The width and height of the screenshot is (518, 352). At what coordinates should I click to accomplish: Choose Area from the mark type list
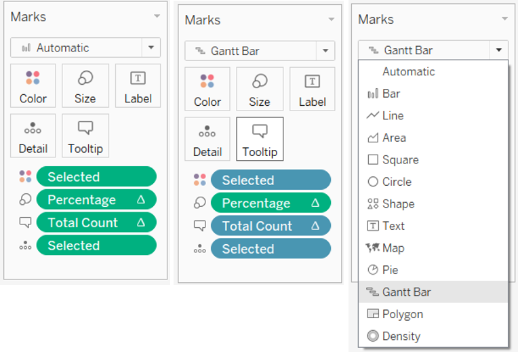coord(433,138)
